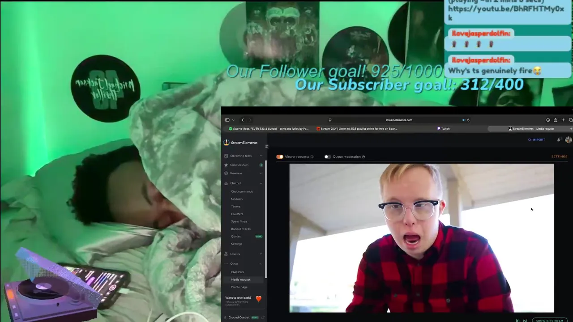
Task: Click the StreamElements logo
Action: click(x=240, y=143)
